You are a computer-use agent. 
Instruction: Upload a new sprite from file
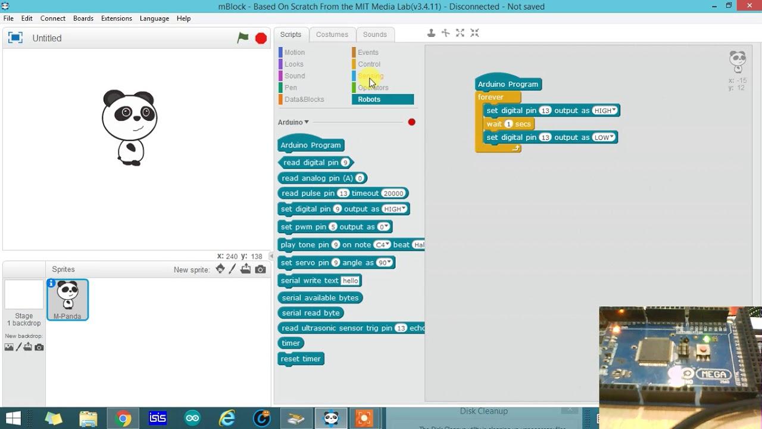246,269
